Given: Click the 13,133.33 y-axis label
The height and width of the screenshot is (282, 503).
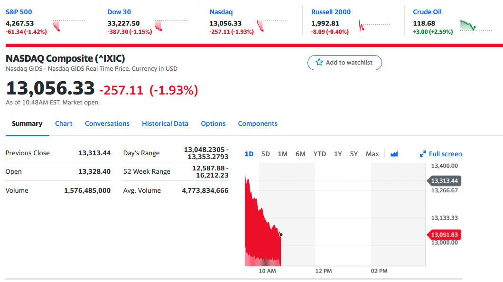Looking at the screenshot, I should pos(444,218).
